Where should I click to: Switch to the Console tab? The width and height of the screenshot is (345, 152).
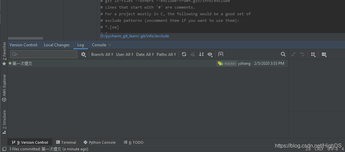click(x=99, y=45)
